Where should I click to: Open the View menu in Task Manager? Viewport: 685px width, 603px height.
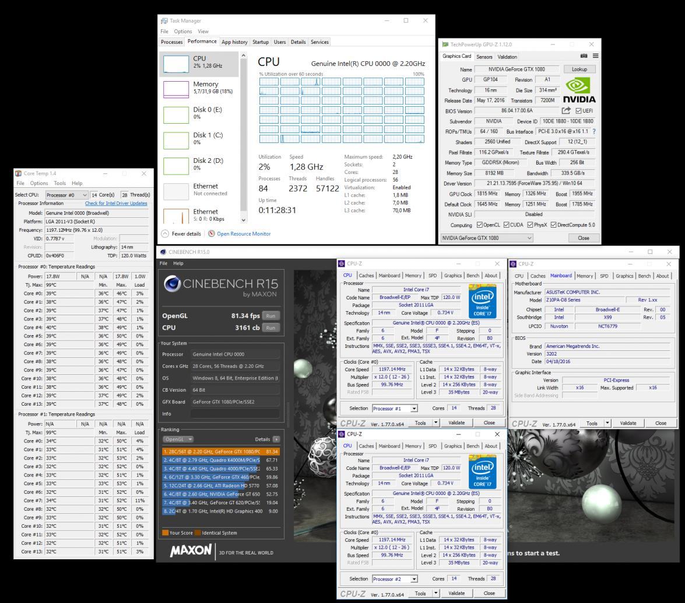203,32
